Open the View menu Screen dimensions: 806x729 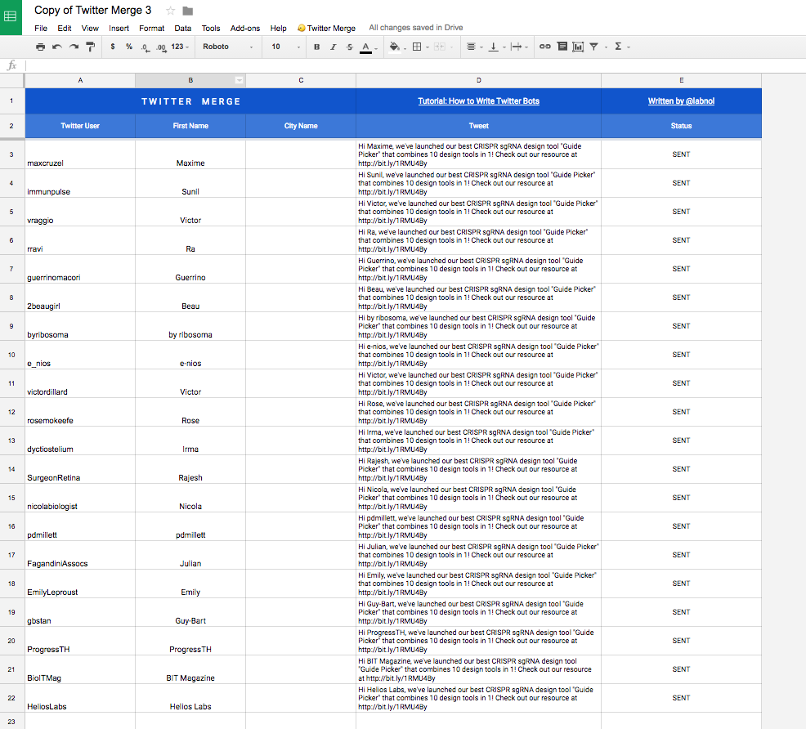90,29
